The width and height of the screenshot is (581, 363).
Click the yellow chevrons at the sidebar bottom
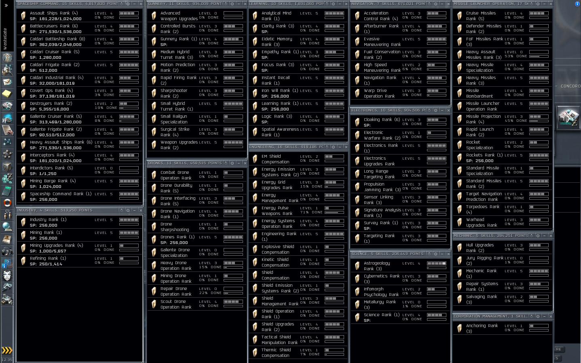(7, 350)
